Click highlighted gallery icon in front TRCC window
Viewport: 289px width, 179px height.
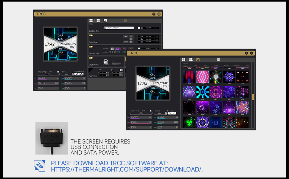[x=198, y=60]
